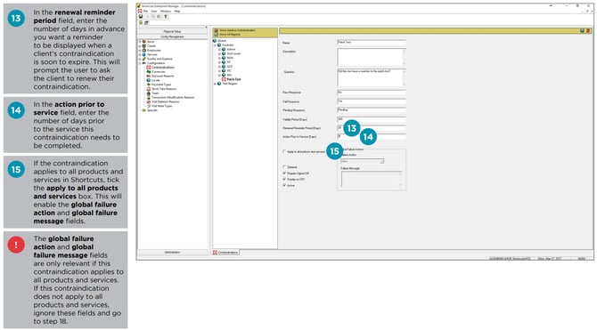Expand the NSW region node
The width and height of the screenshot is (597, 330).
click(219, 58)
